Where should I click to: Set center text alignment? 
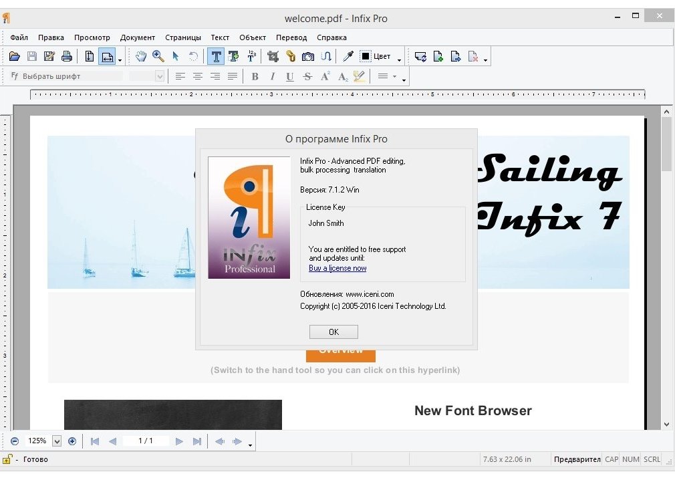coord(198,77)
